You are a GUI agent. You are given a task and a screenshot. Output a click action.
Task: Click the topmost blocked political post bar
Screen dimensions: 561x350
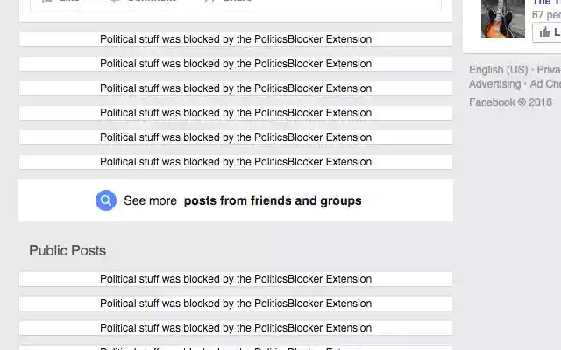[x=236, y=39]
